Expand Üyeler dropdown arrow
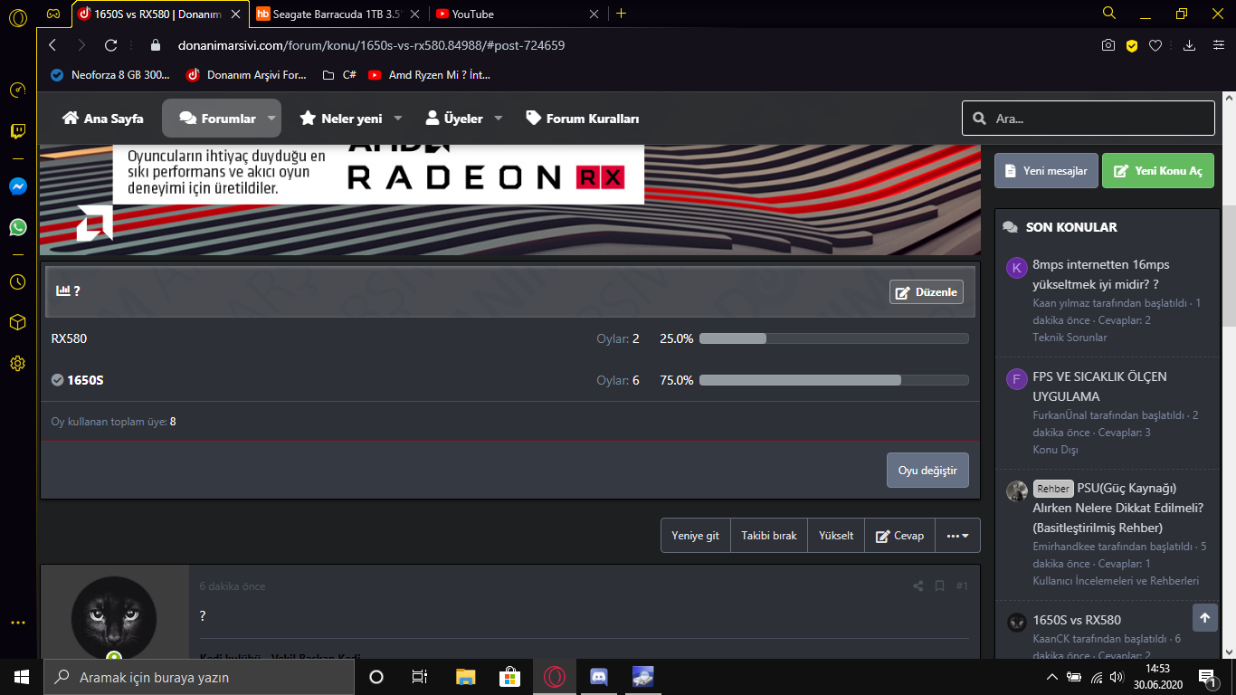The height and width of the screenshot is (695, 1236). [x=499, y=119]
